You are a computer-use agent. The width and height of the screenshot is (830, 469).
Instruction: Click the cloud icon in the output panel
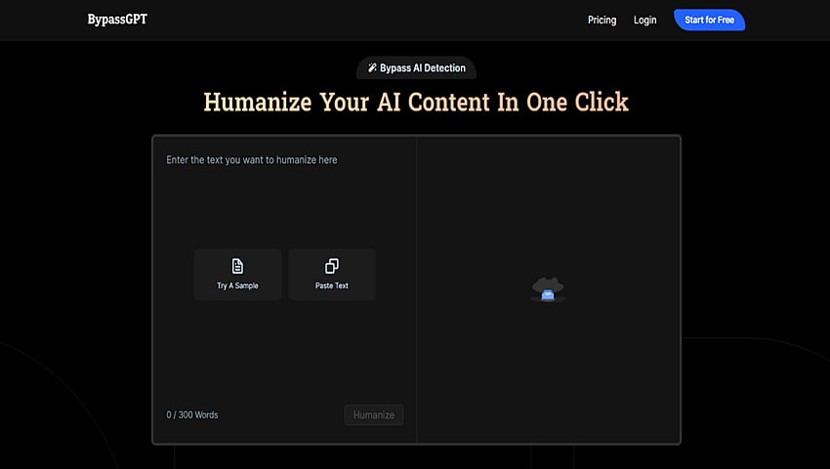(x=548, y=289)
